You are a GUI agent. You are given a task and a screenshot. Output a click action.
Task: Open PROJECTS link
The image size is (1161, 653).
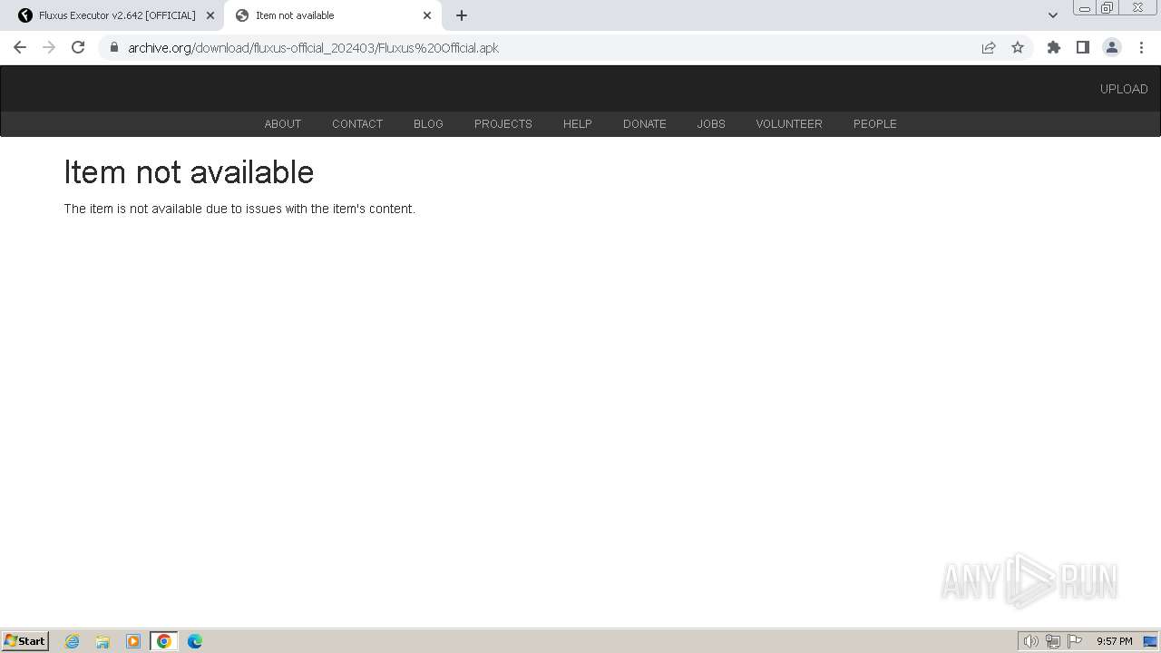[x=503, y=124]
